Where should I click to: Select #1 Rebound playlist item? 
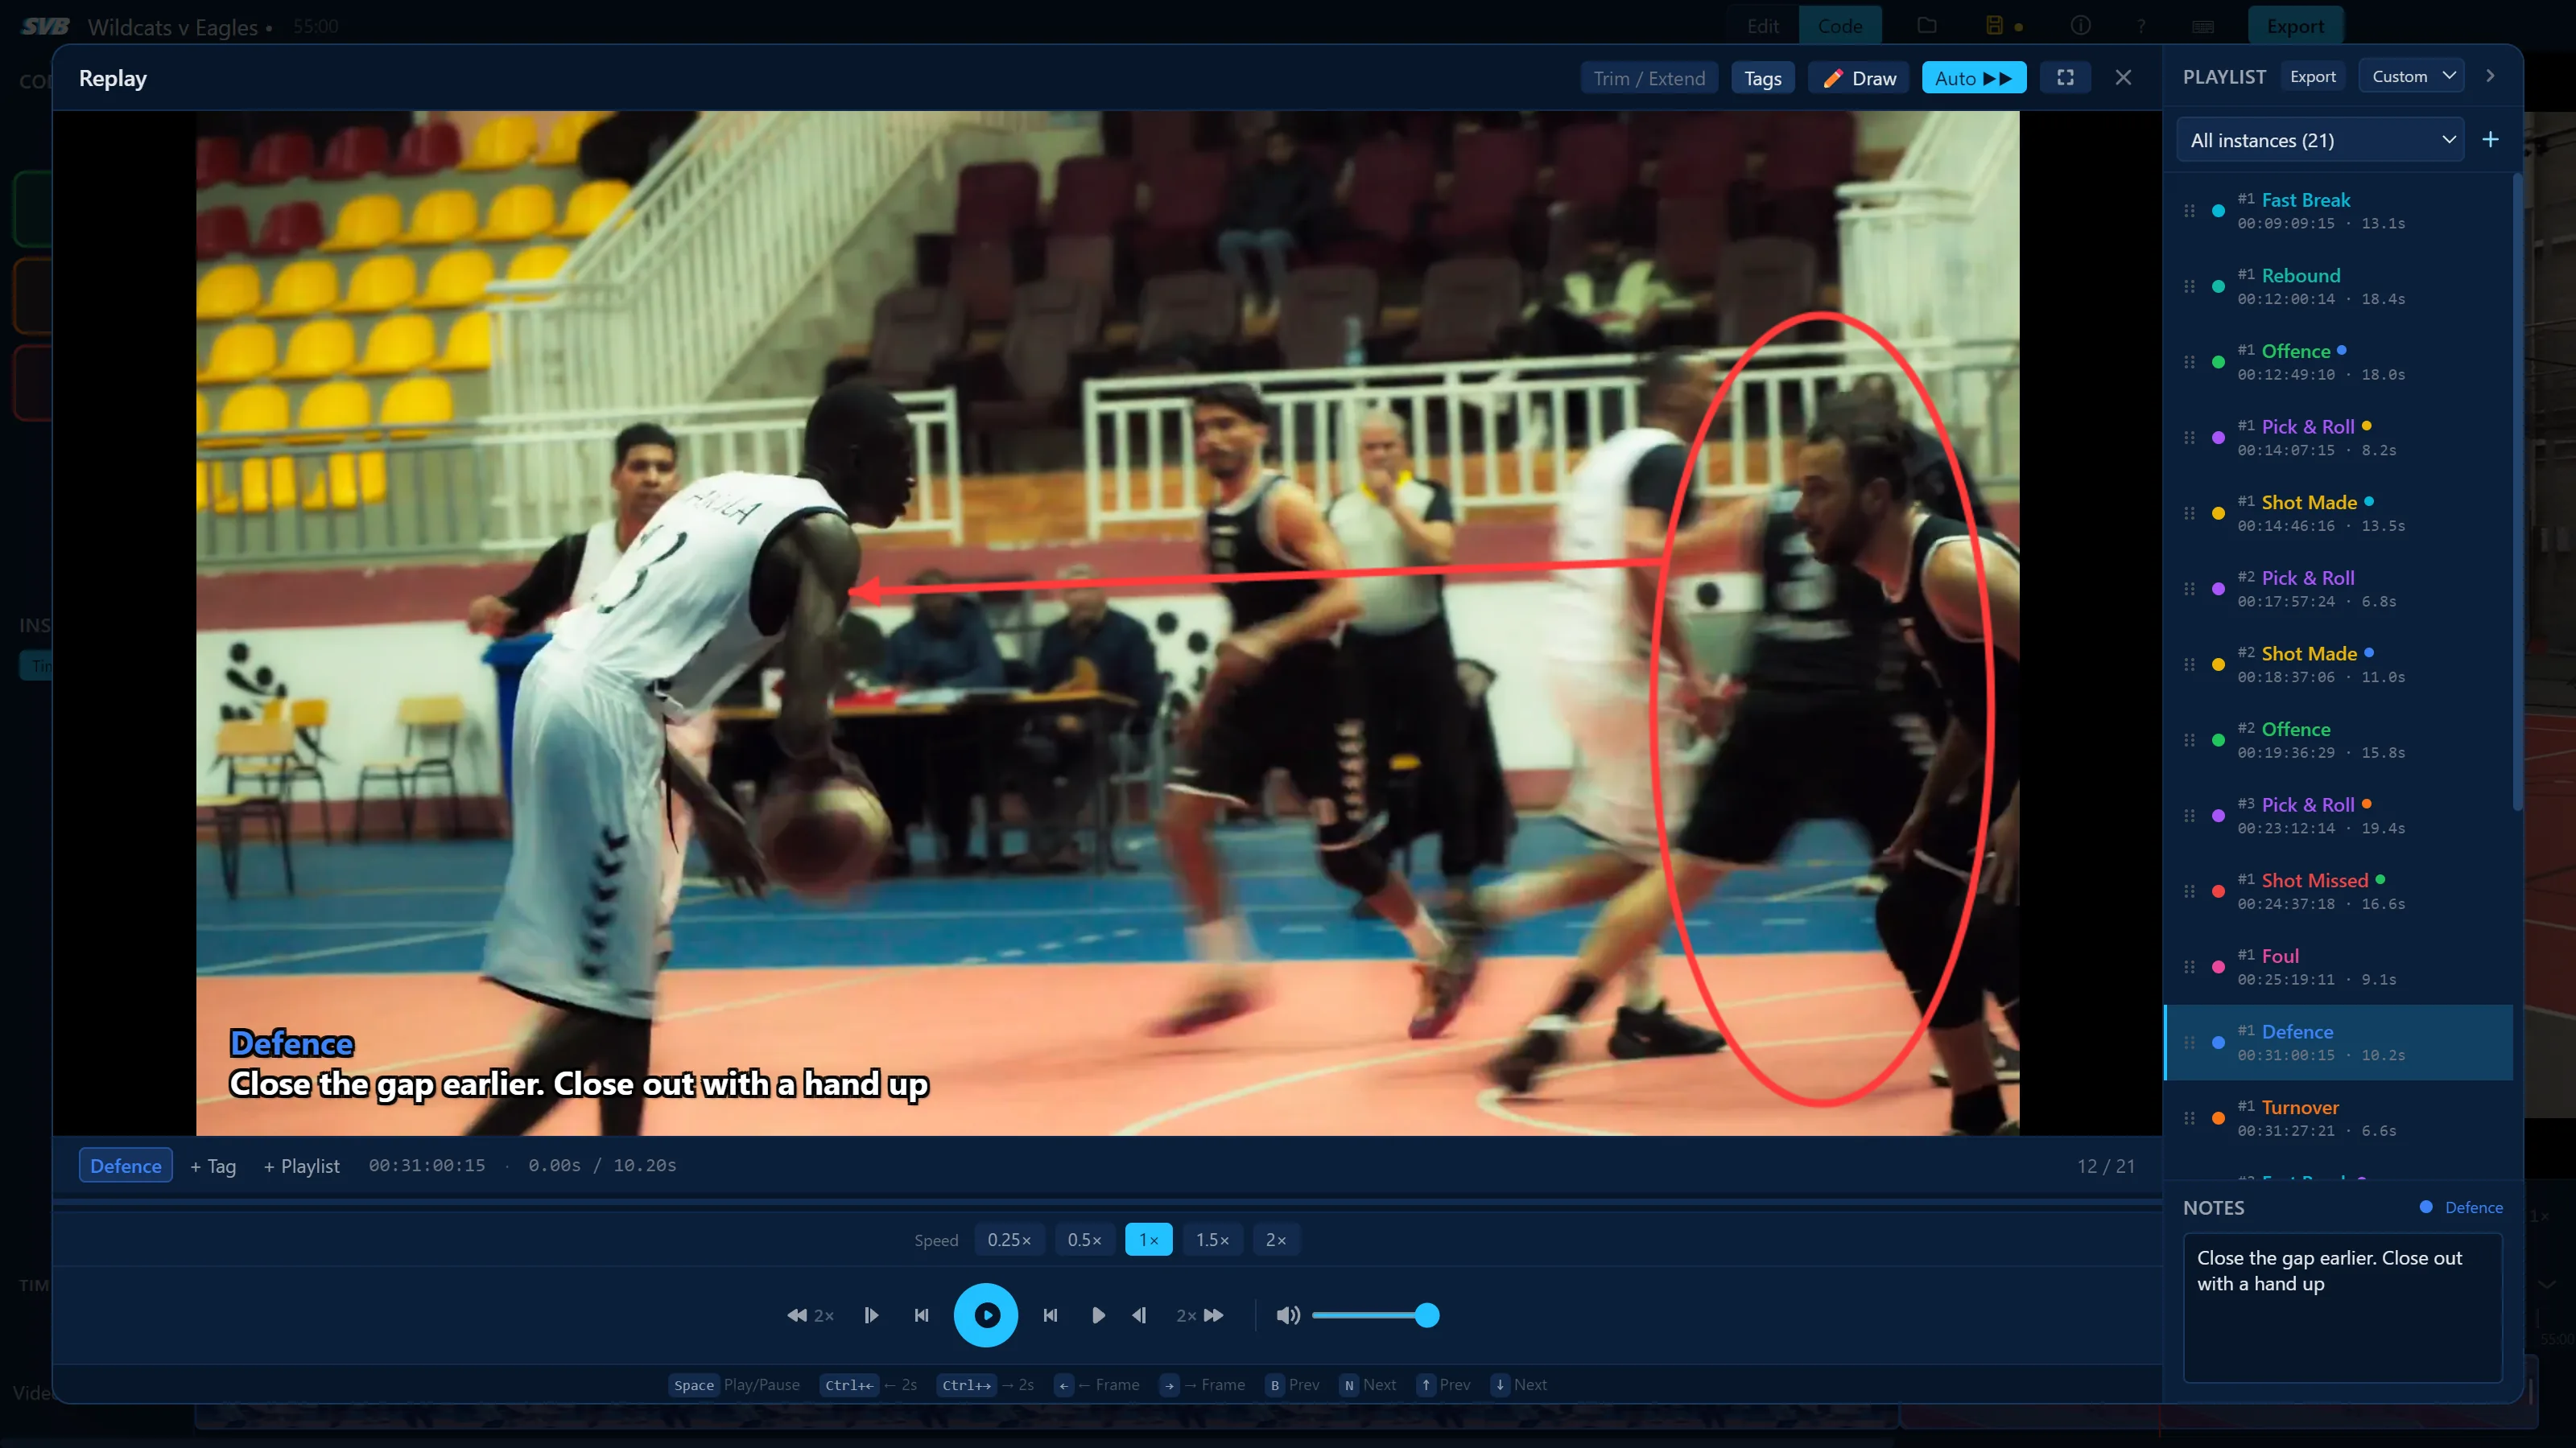coord(2338,287)
